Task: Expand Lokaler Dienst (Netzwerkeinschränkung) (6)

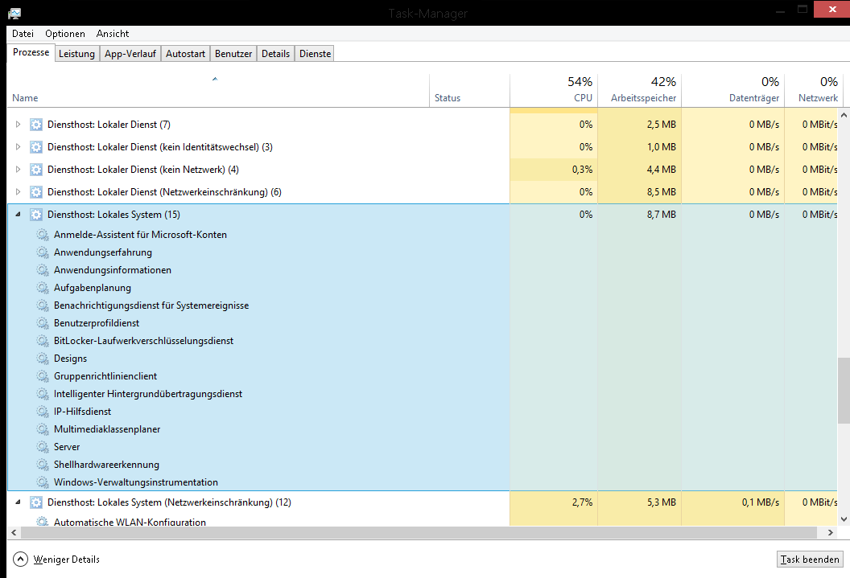Action: 18,192
